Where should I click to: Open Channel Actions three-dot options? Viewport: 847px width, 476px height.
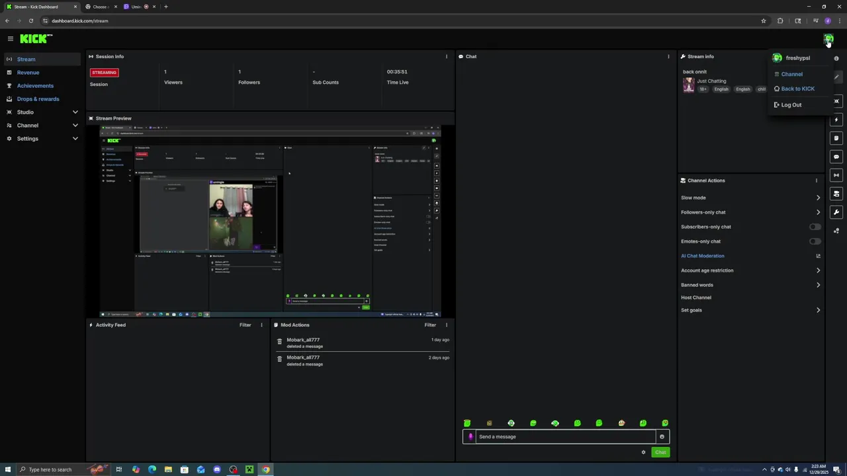pyautogui.click(x=816, y=180)
